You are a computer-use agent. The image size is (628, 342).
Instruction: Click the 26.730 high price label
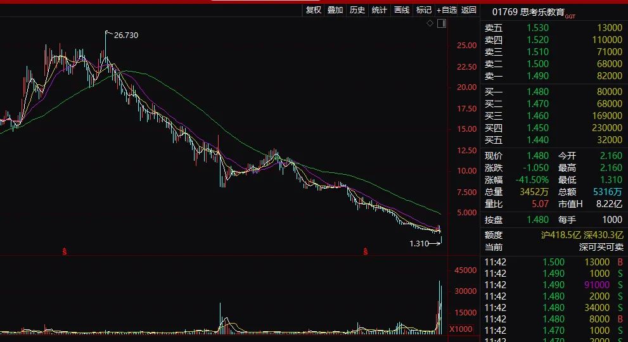[x=125, y=35]
